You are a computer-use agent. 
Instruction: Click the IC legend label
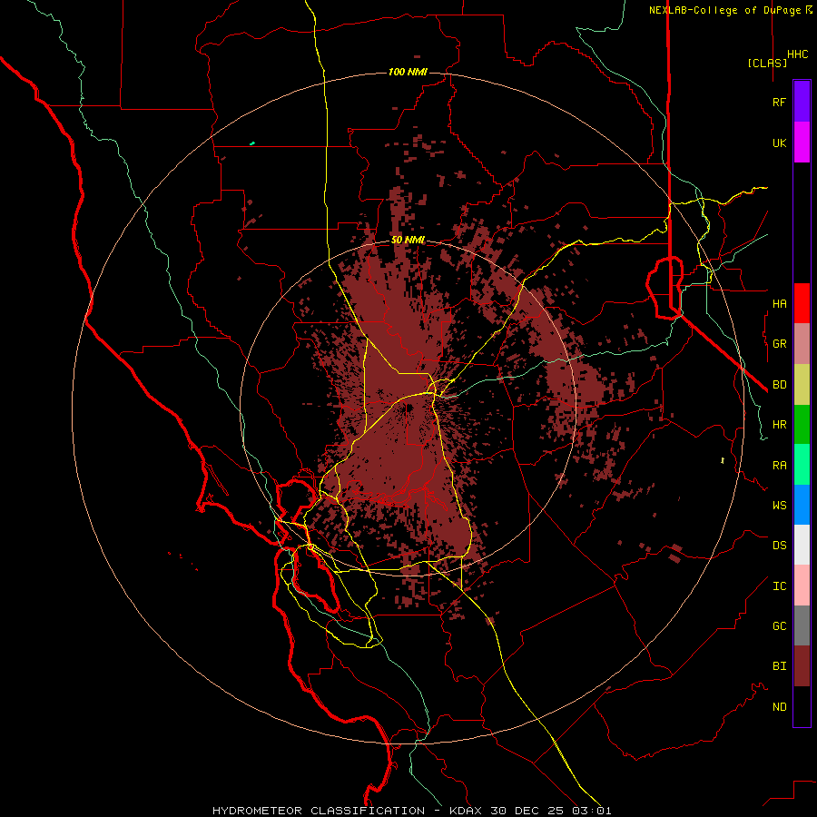779,586
